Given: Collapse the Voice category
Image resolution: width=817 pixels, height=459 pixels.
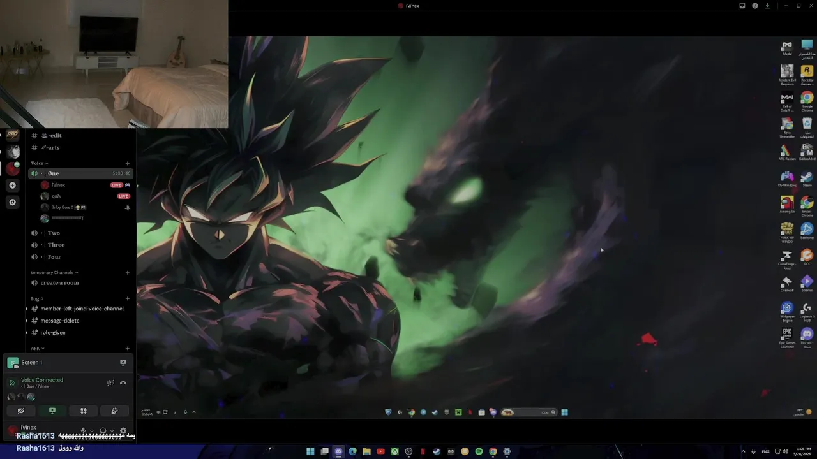Looking at the screenshot, I should tap(39, 163).
